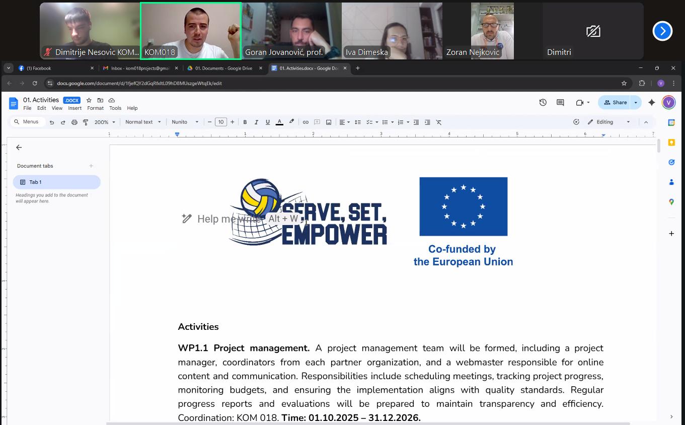The image size is (685, 425).
Task: Open Google Calendar side panel icon
Action: [671, 122]
